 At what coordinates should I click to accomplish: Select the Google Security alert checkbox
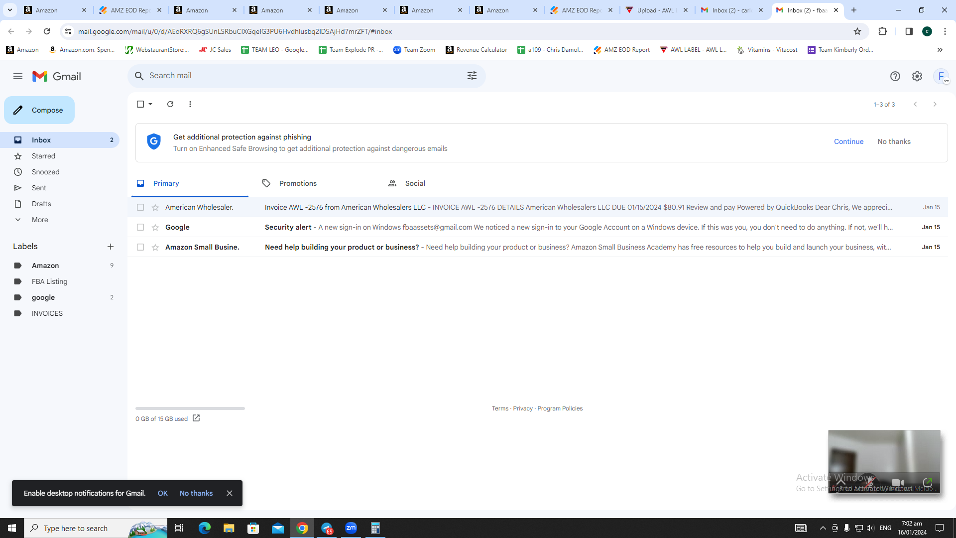(140, 228)
